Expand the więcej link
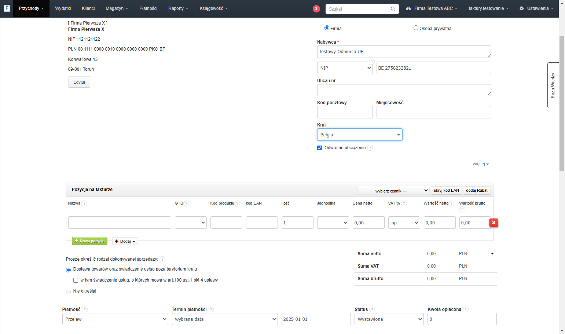The image size is (565, 334). tap(481, 164)
